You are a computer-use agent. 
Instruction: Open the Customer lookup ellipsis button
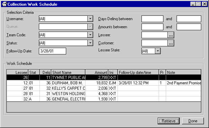click(x=171, y=43)
